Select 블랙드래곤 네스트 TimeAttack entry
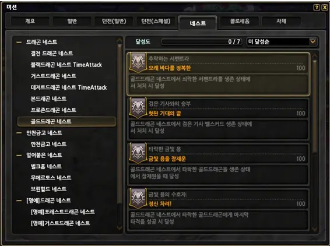 pos(66,65)
